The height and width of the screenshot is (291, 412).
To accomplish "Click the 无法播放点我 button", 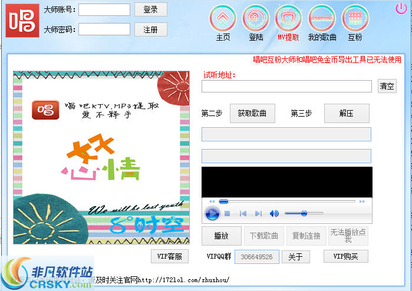I will [348, 236].
